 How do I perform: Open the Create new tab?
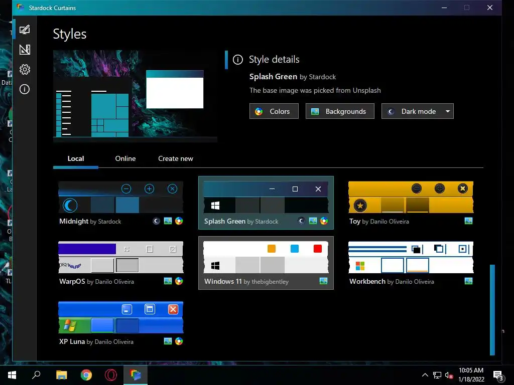pyautogui.click(x=176, y=158)
